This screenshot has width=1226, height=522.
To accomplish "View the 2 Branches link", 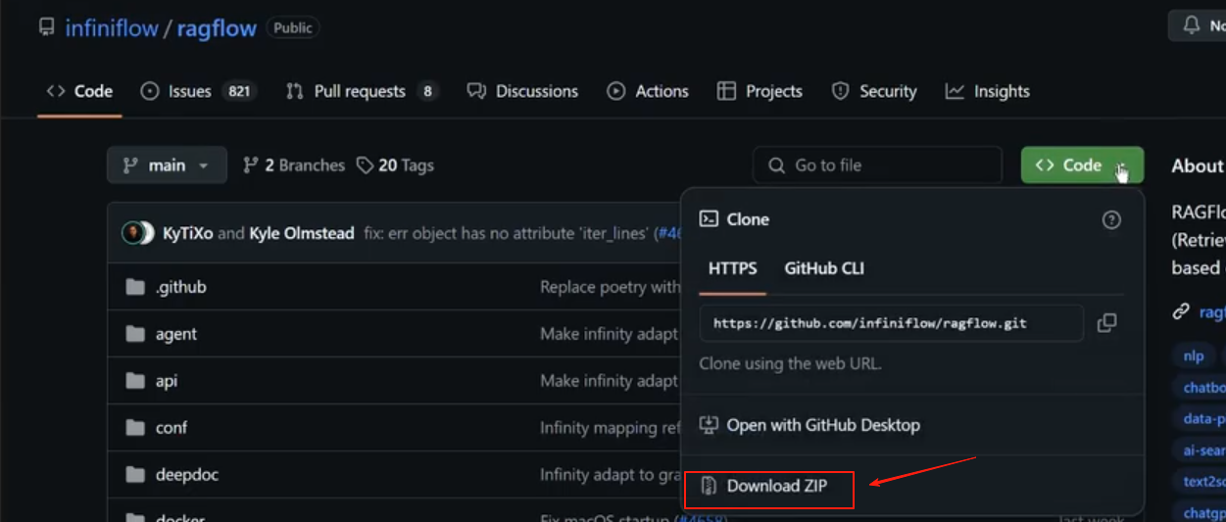I will click(x=294, y=166).
